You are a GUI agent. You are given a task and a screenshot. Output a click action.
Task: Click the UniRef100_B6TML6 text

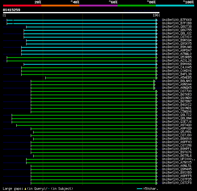177,156
